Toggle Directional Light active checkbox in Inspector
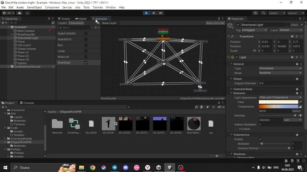Image resolution: width=307 pixels, height=172 pixels. [238, 25]
